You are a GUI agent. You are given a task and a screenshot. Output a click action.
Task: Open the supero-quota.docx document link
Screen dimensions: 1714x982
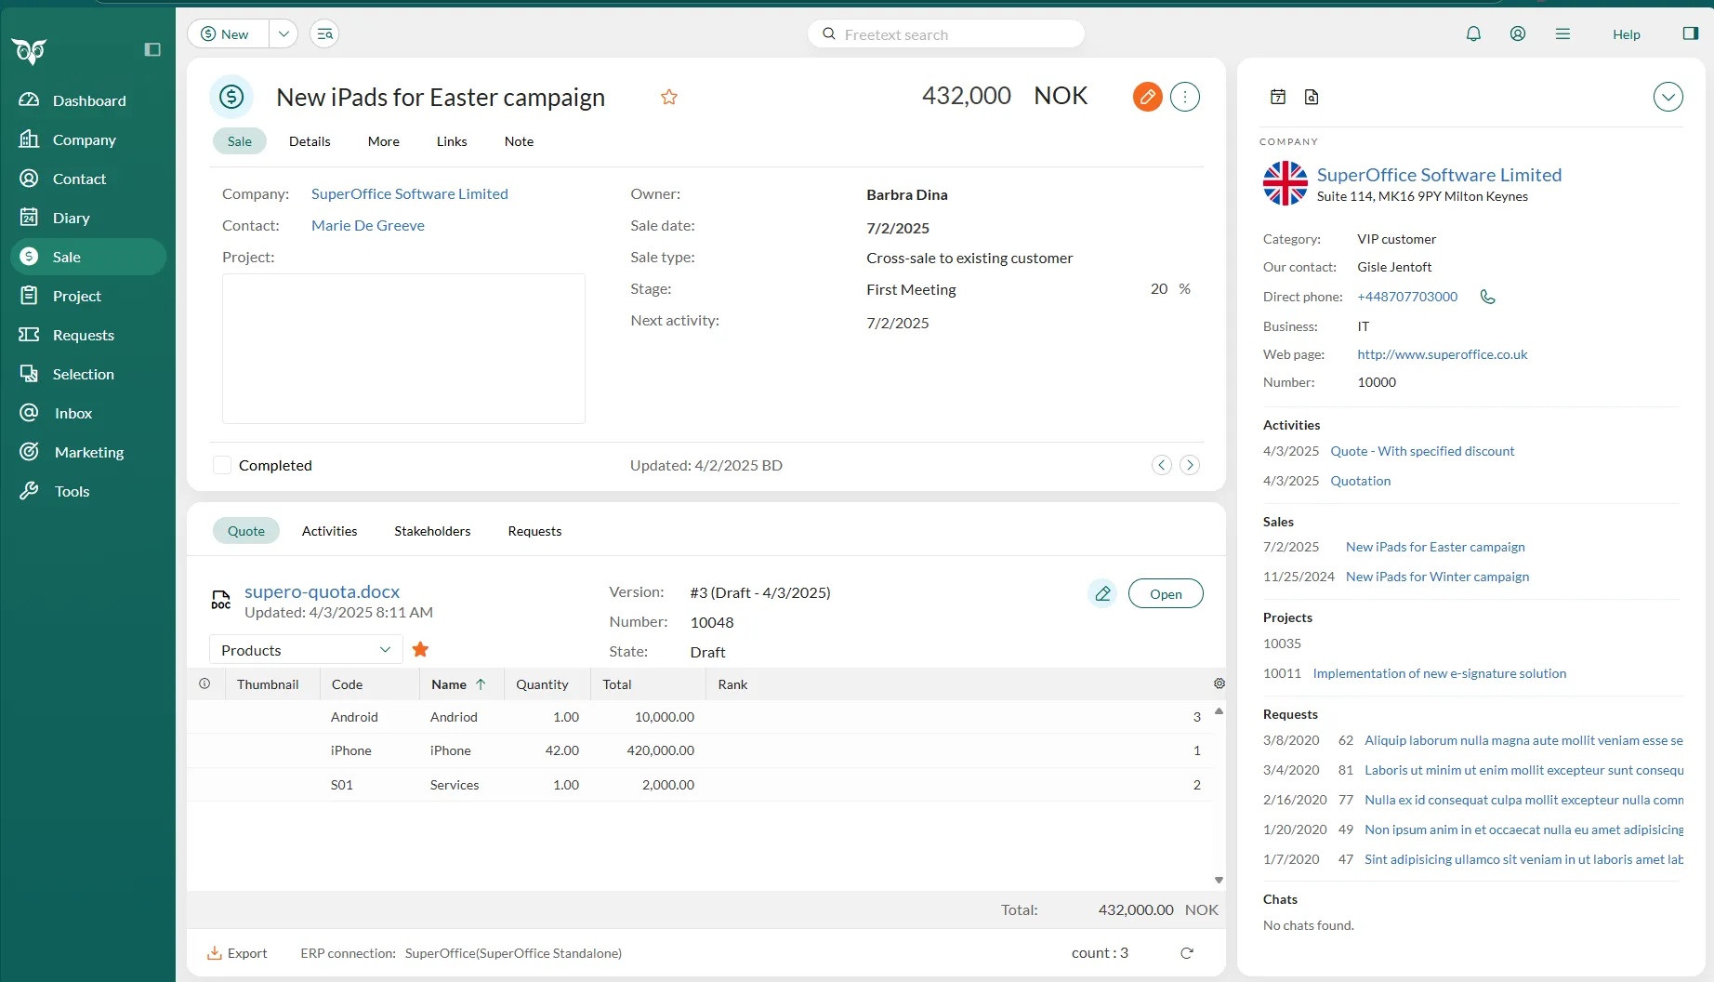click(x=322, y=591)
